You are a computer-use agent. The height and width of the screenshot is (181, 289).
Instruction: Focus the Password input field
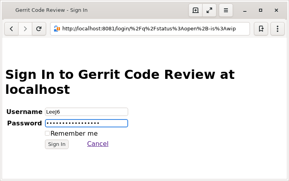86,123
